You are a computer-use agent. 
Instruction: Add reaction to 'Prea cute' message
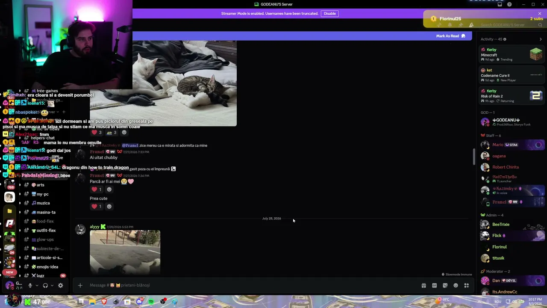tap(109, 207)
